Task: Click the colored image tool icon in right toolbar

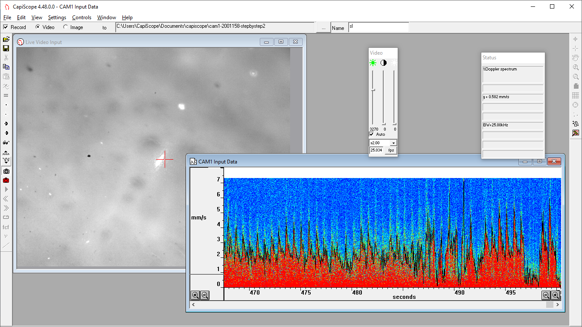Action: (x=576, y=133)
